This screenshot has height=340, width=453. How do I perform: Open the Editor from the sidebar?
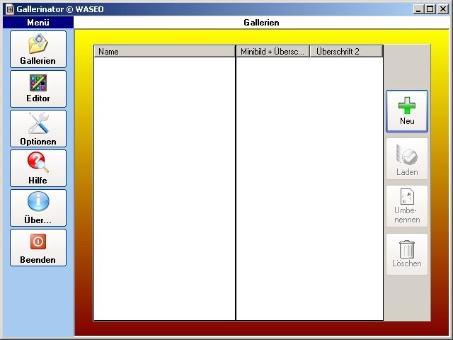click(38, 89)
